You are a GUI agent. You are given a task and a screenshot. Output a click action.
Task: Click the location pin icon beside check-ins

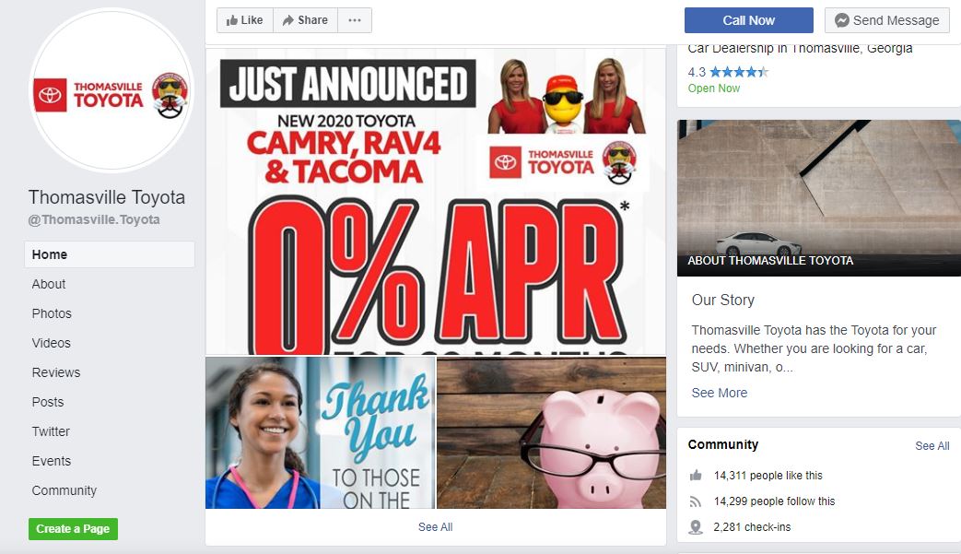[x=696, y=527]
